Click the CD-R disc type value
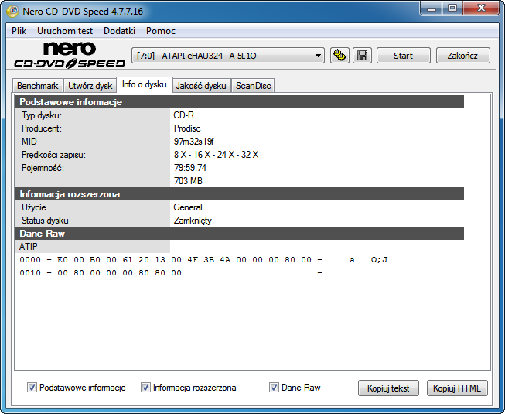 183,115
